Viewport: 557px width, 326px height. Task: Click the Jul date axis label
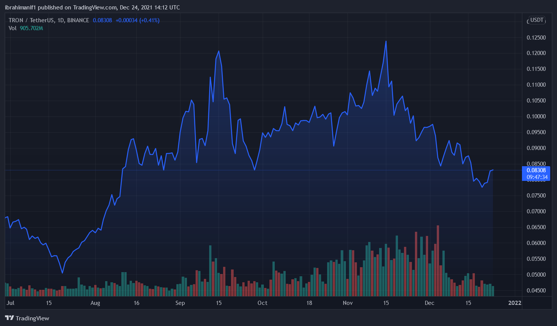(x=11, y=303)
